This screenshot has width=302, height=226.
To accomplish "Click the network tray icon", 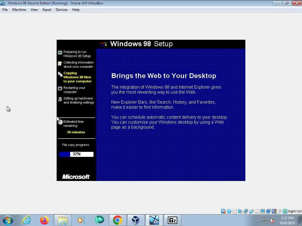I will pyautogui.click(x=265, y=221).
